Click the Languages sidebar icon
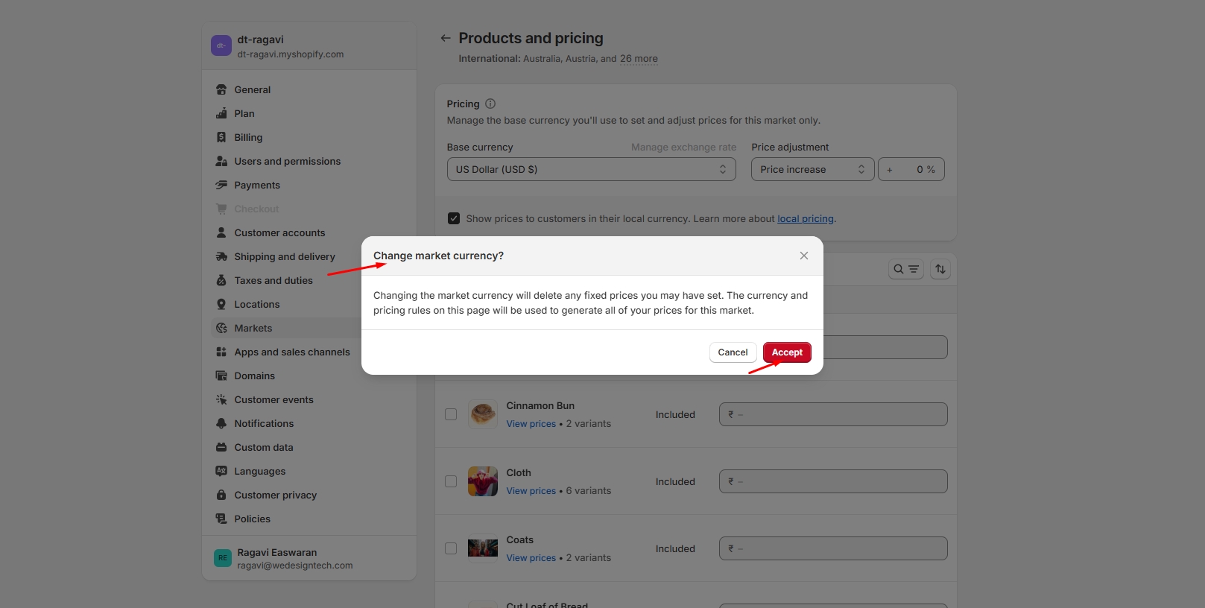The width and height of the screenshot is (1205, 608). point(221,471)
